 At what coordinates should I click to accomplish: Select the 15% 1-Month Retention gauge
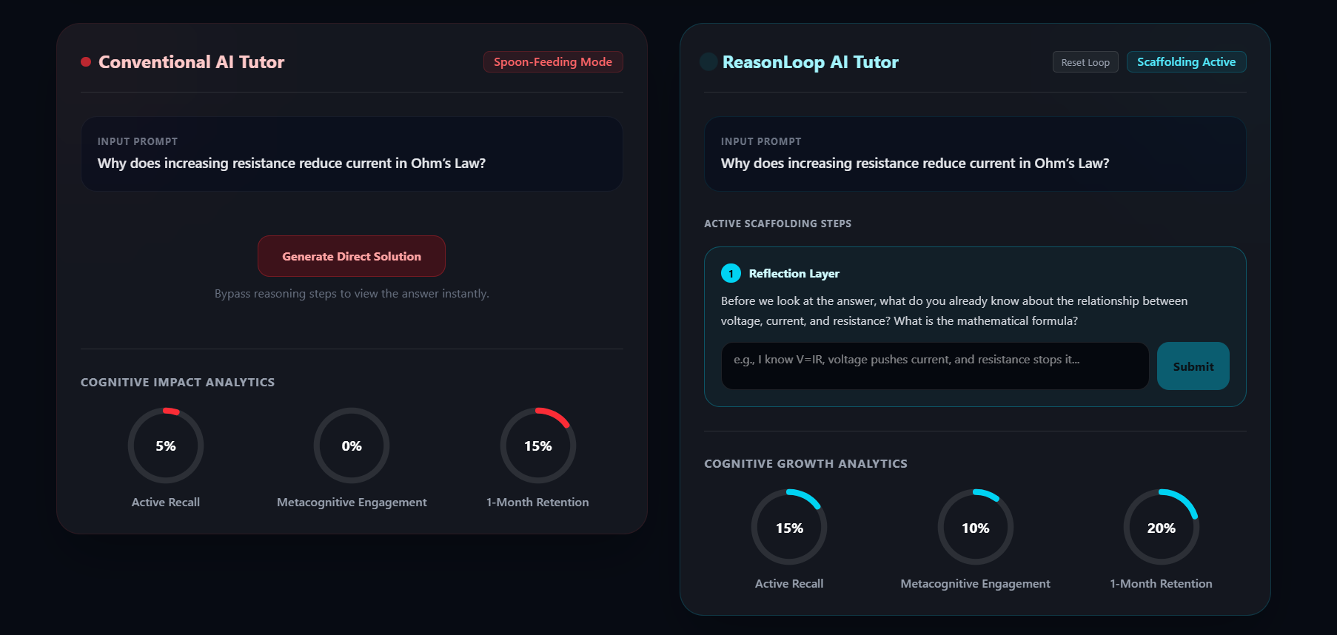coord(538,446)
